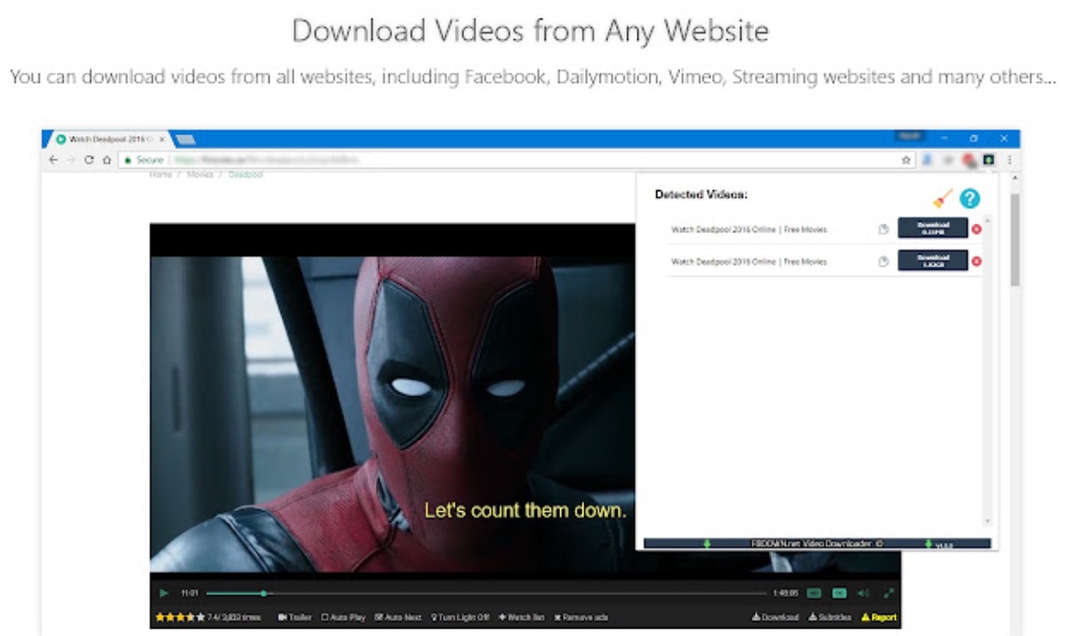Image resolution: width=1070 pixels, height=636 pixels.
Task: Click the Download link under player
Action: tap(775, 617)
